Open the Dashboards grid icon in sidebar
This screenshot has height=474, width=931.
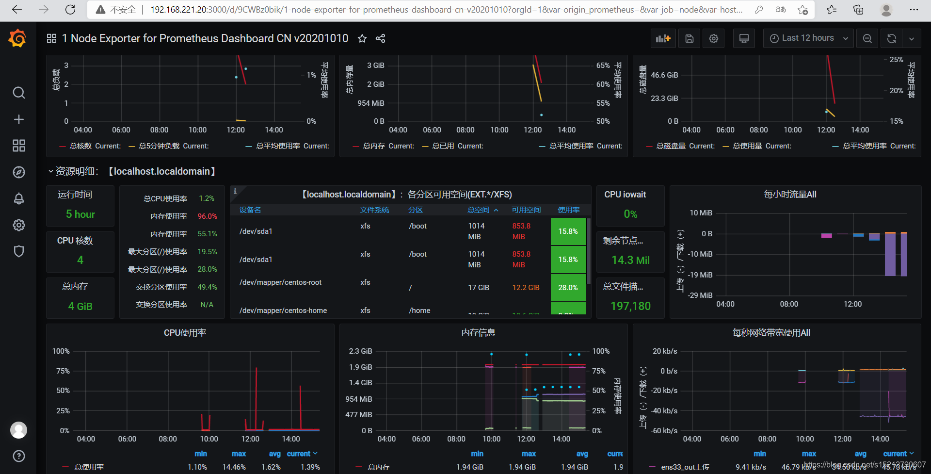(x=19, y=146)
